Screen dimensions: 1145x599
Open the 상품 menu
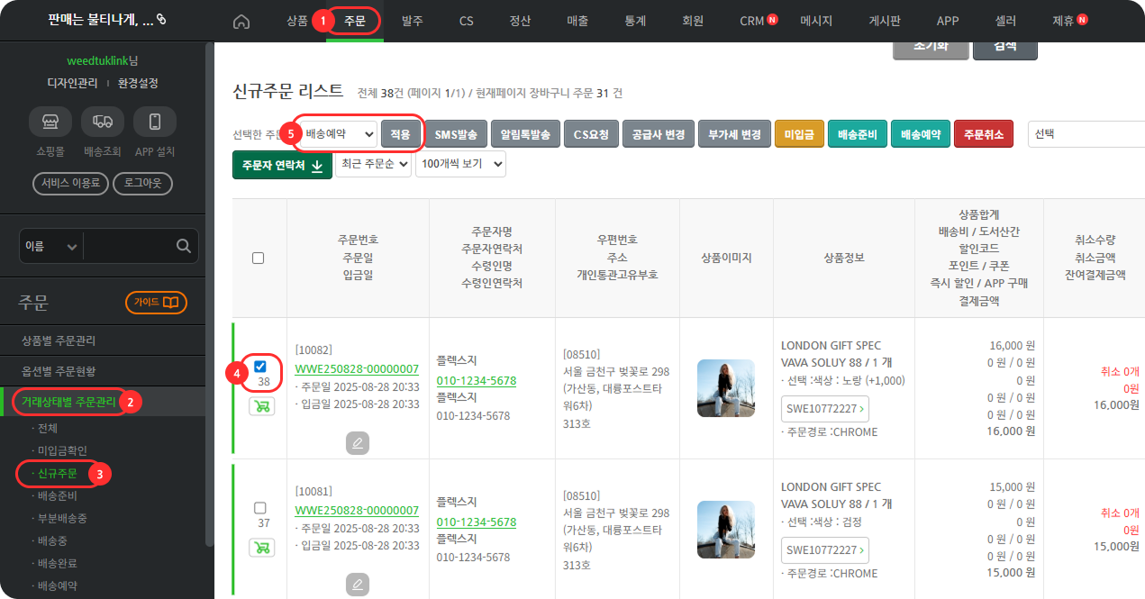pyautogui.click(x=296, y=21)
